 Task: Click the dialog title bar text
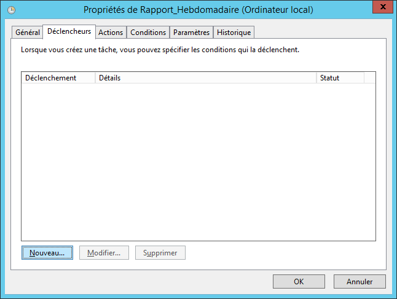coord(198,10)
